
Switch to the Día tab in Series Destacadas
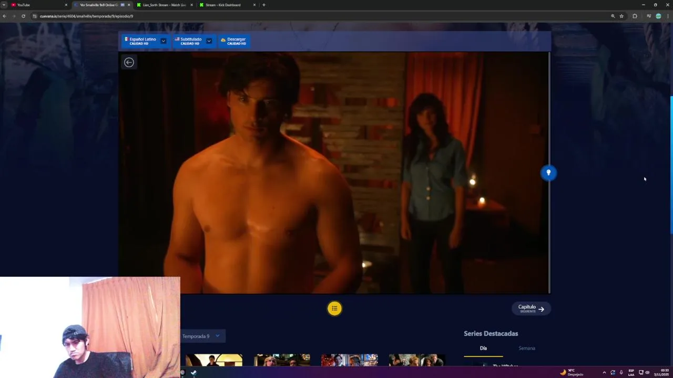pyautogui.click(x=483, y=348)
